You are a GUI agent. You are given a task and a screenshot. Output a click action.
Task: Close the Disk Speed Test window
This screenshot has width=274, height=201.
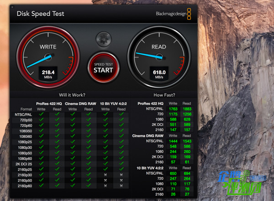click(12, 7)
